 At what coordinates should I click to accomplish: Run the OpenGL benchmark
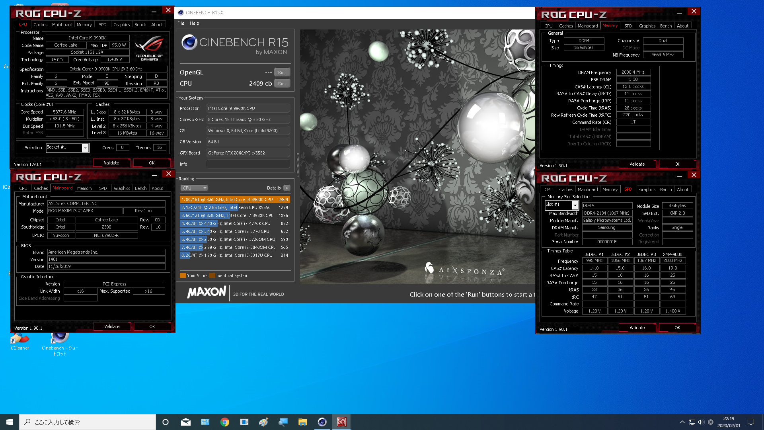point(282,72)
